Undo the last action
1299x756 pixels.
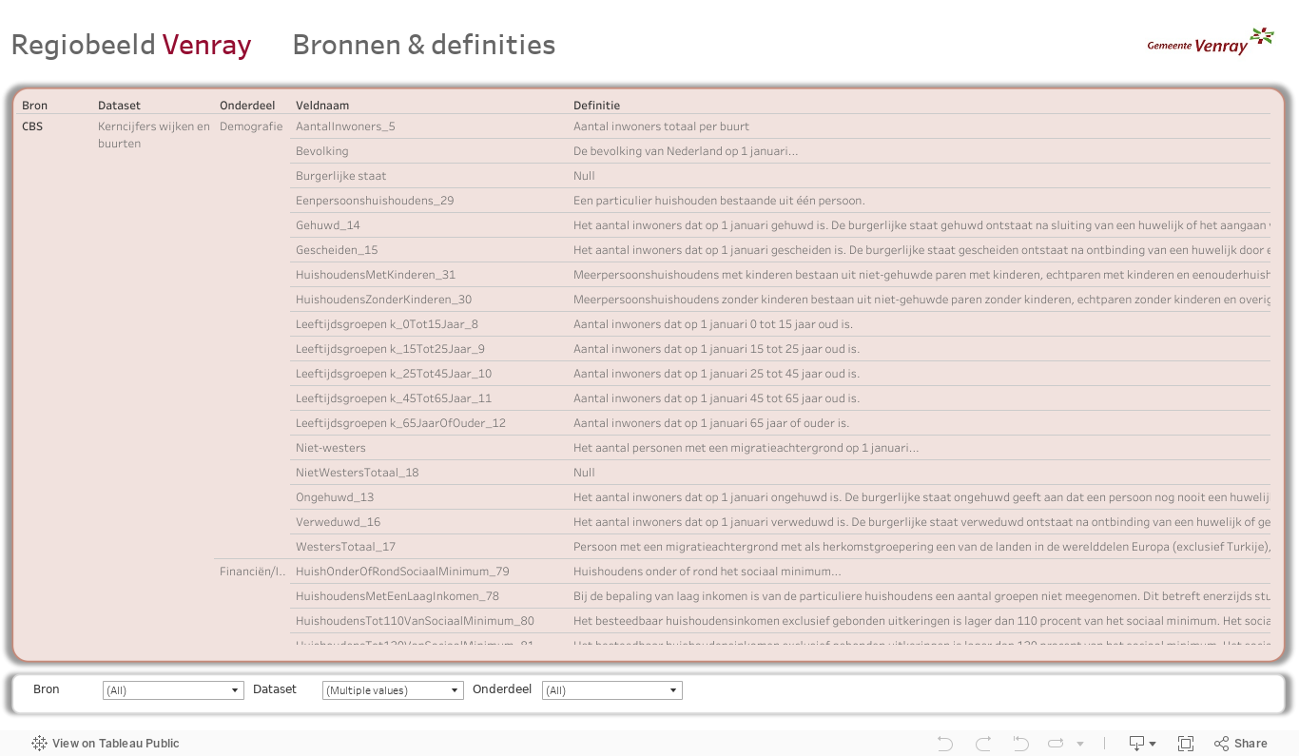pyautogui.click(x=944, y=744)
